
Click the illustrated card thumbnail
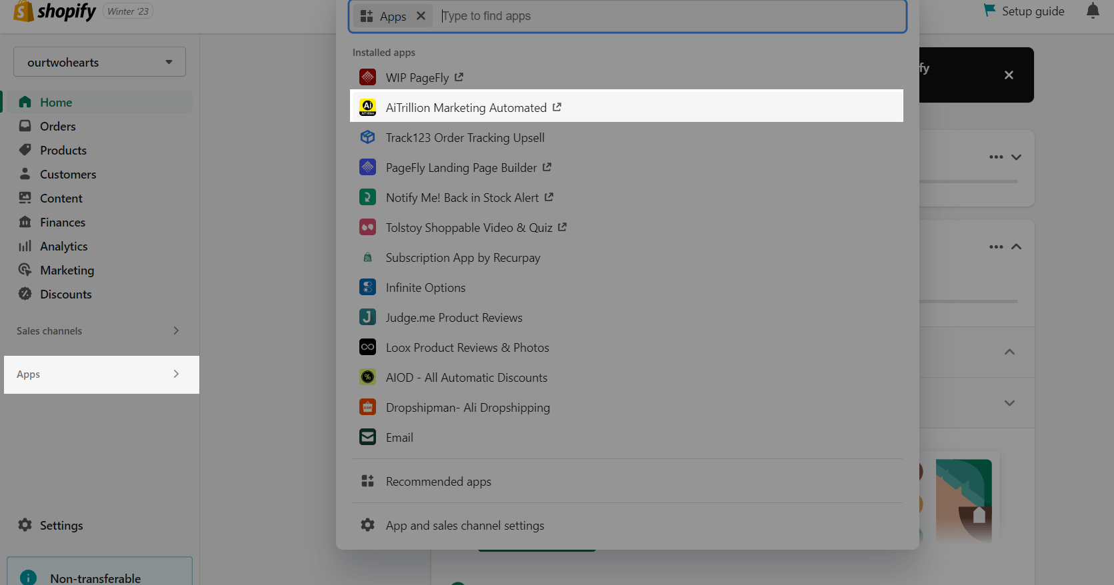pyautogui.click(x=963, y=501)
